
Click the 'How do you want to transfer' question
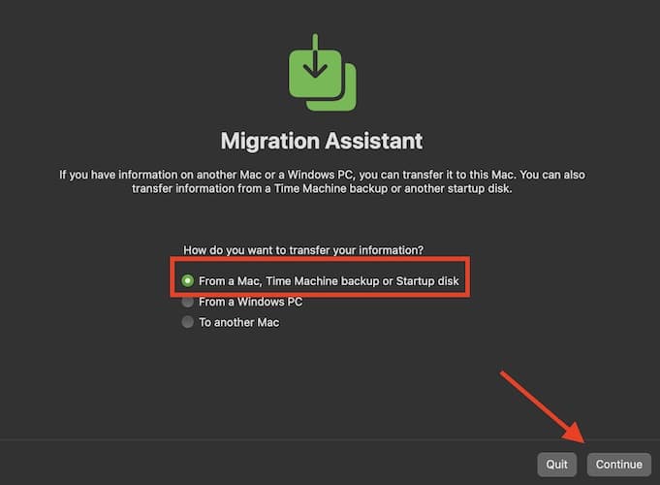[303, 249]
